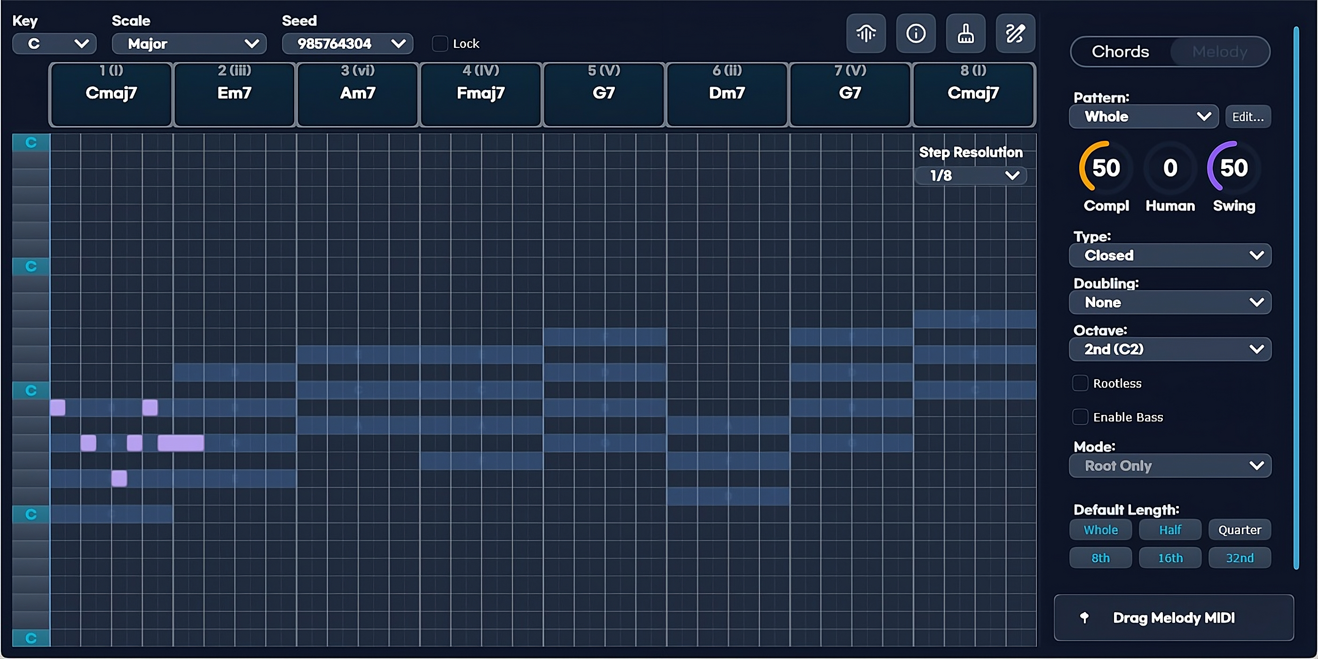
Task: Open the Key dropdown
Action: (54, 44)
